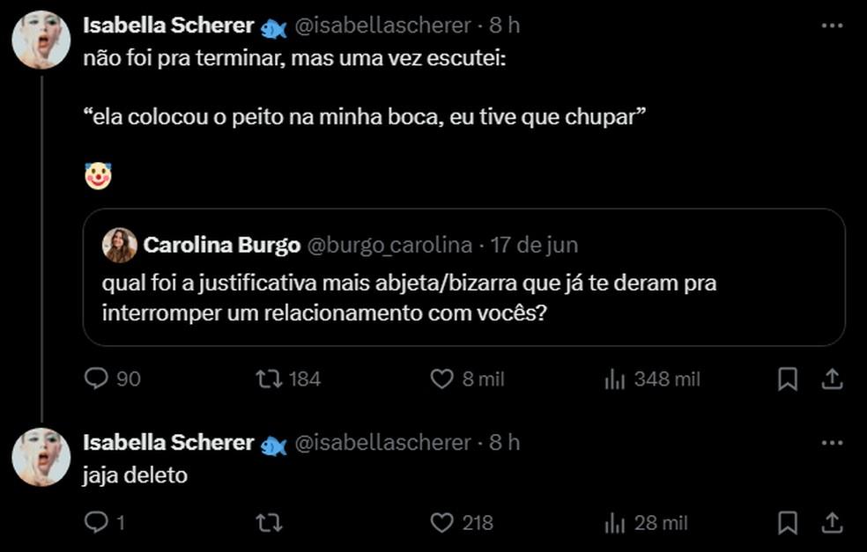Toggle the bookmark on the 'jaja deleto' tweet

click(x=787, y=522)
